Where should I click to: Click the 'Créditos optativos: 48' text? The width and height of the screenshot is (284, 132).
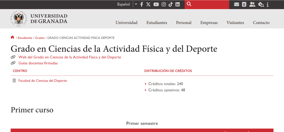pos(167,90)
